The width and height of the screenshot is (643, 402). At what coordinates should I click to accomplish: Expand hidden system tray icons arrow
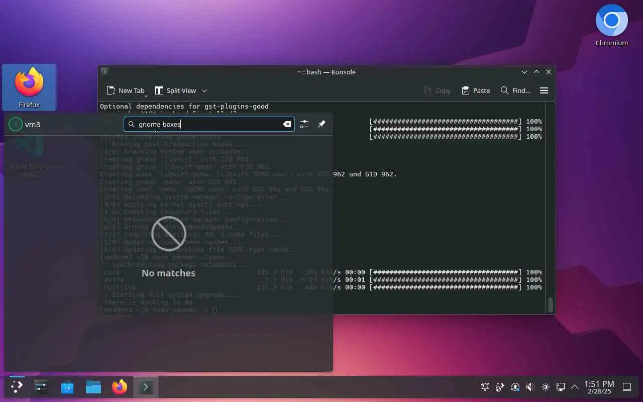(x=575, y=387)
